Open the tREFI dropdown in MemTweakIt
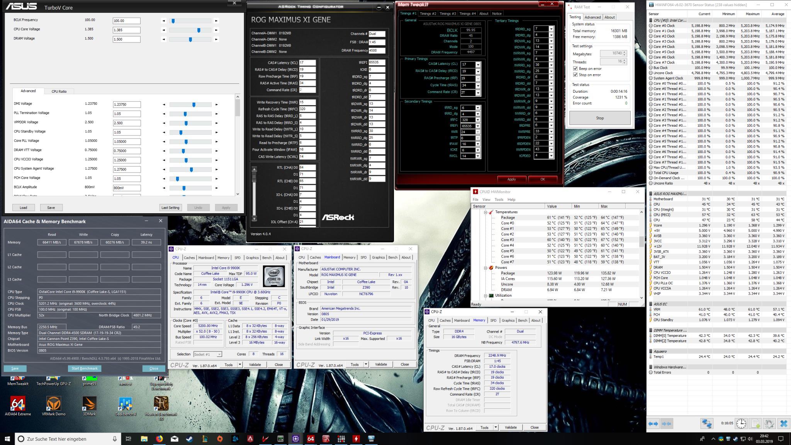 [x=478, y=126]
